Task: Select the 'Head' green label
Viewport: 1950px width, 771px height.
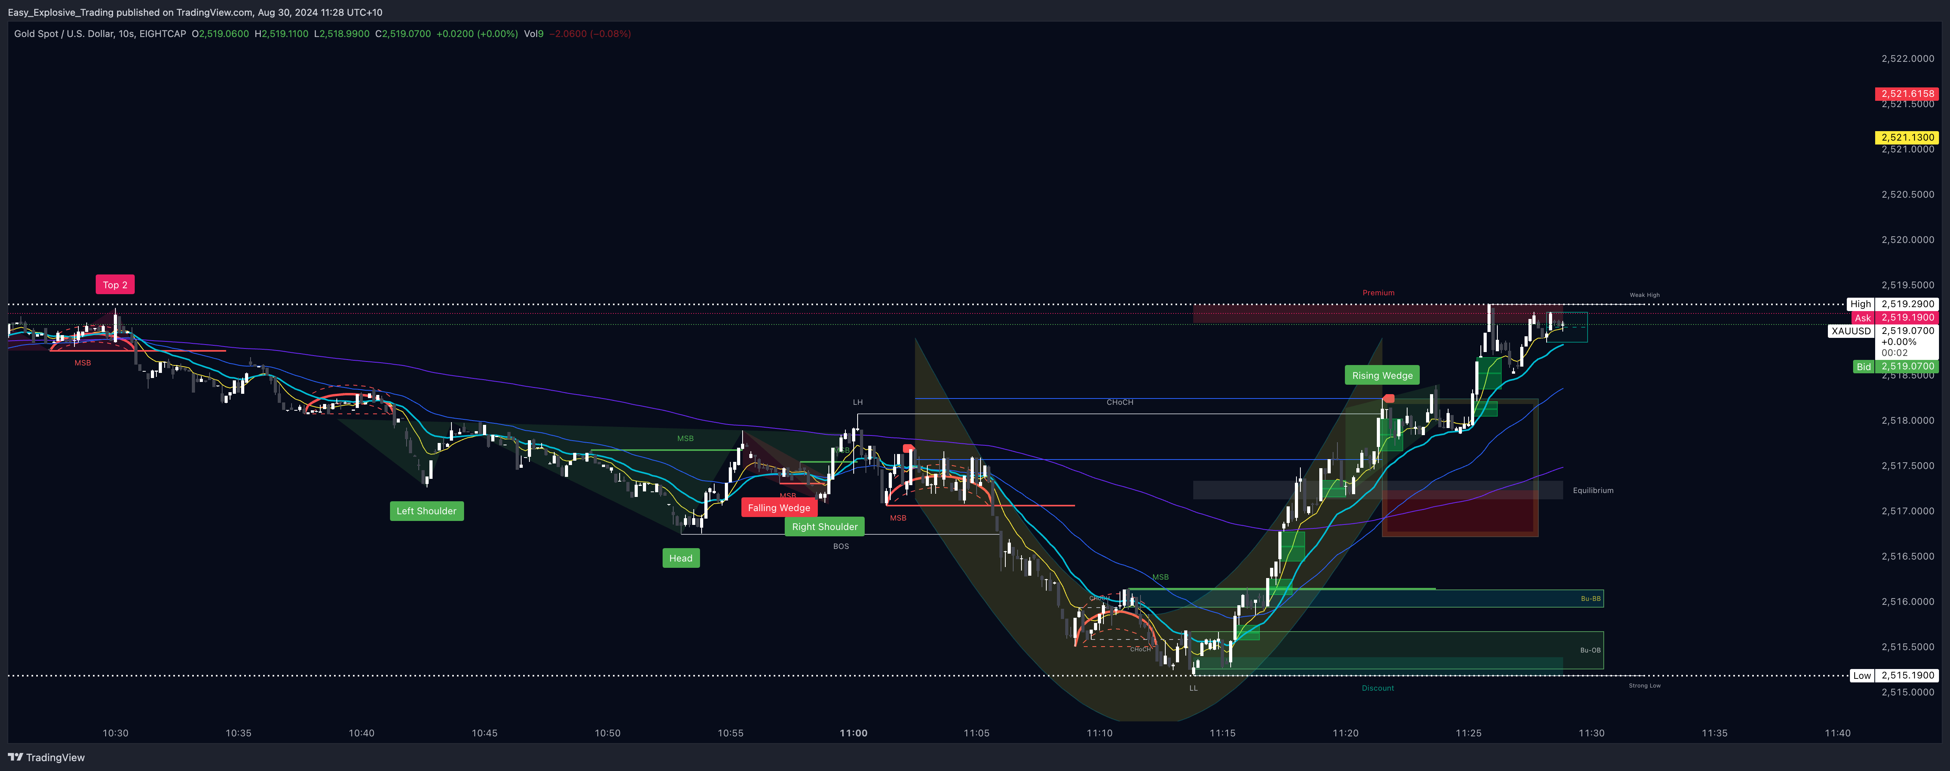Action: click(x=681, y=558)
